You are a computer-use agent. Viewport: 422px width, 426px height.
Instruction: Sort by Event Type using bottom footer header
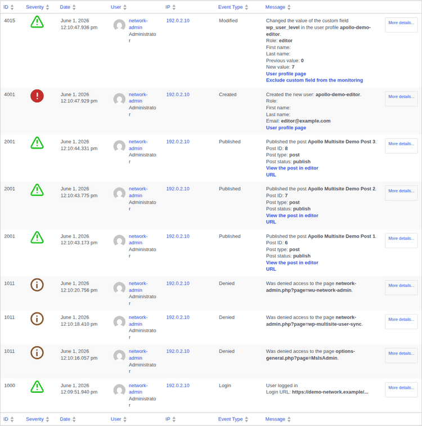pyautogui.click(x=233, y=419)
